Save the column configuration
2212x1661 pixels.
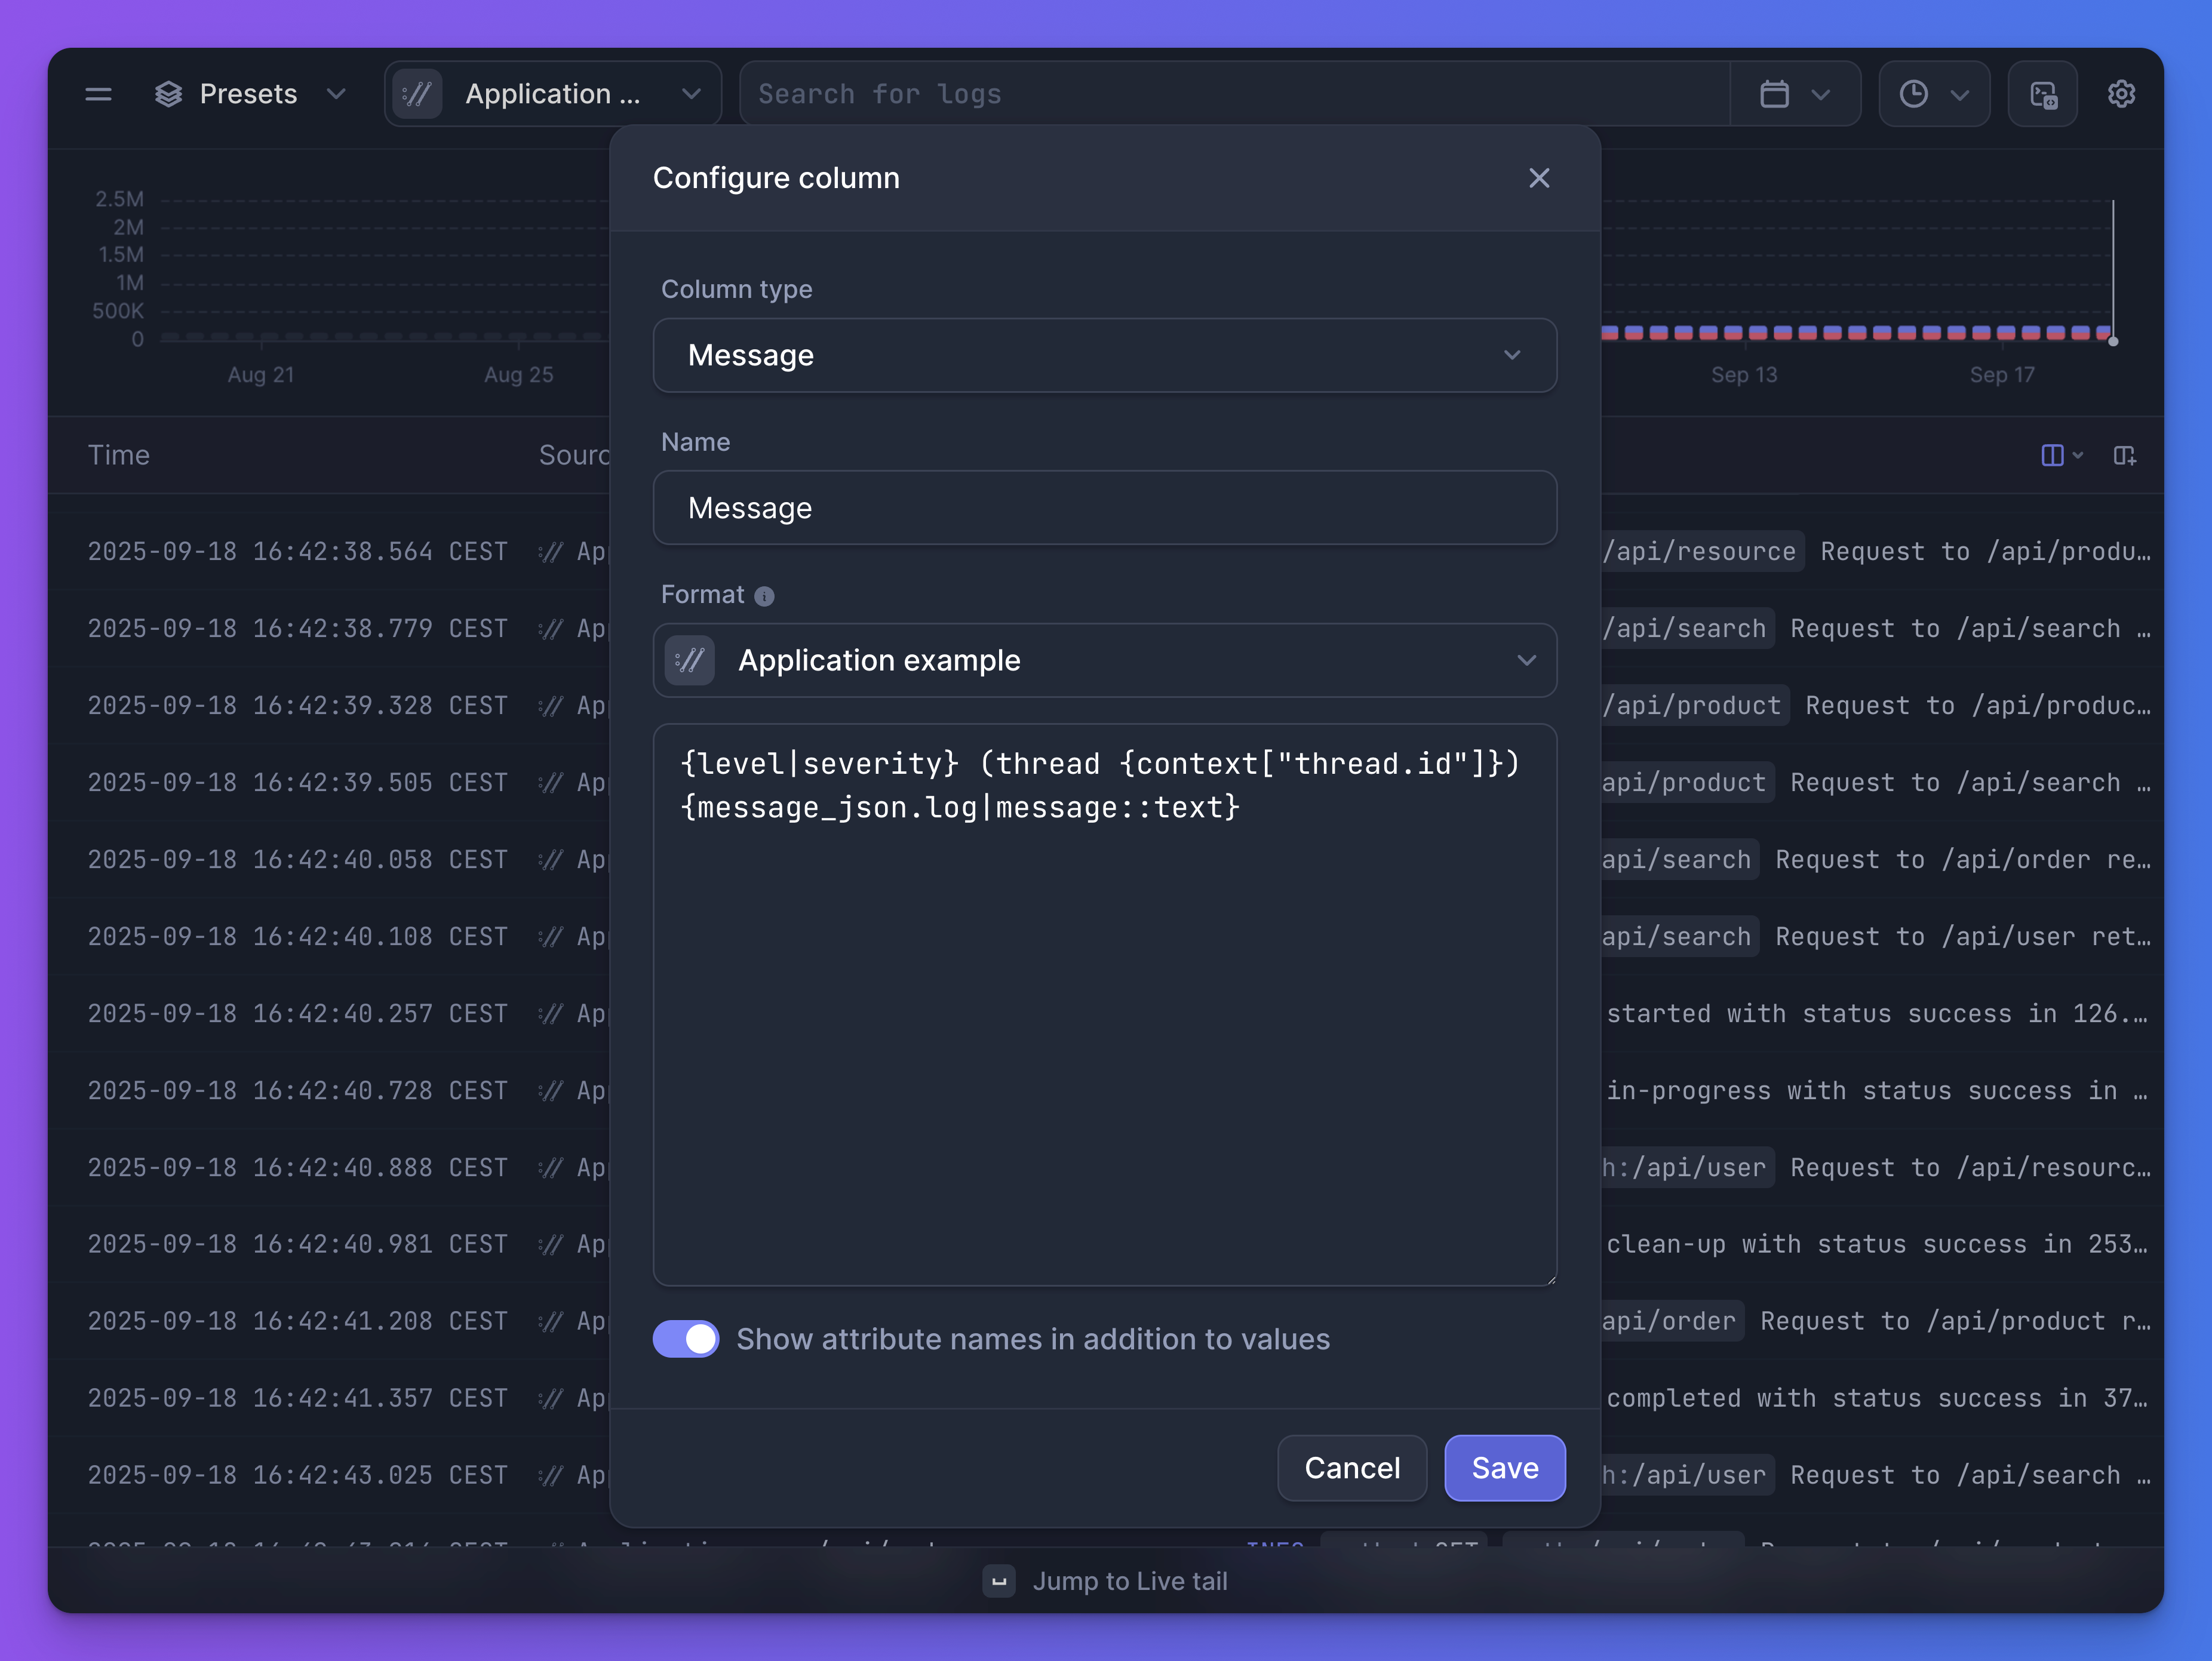point(1504,1468)
